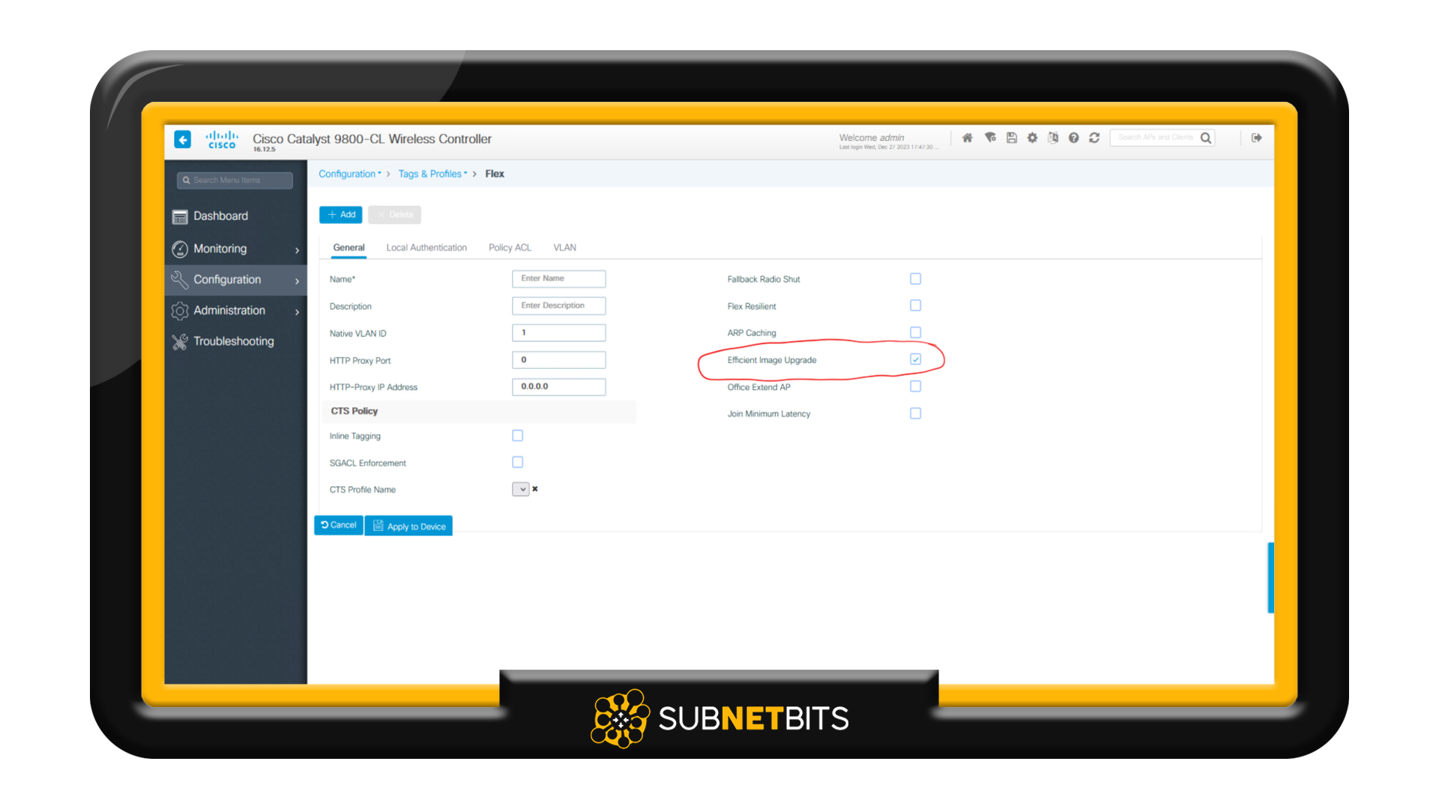Click the Native VLAN ID field
Viewport: 1439px width, 809px height.
click(558, 333)
